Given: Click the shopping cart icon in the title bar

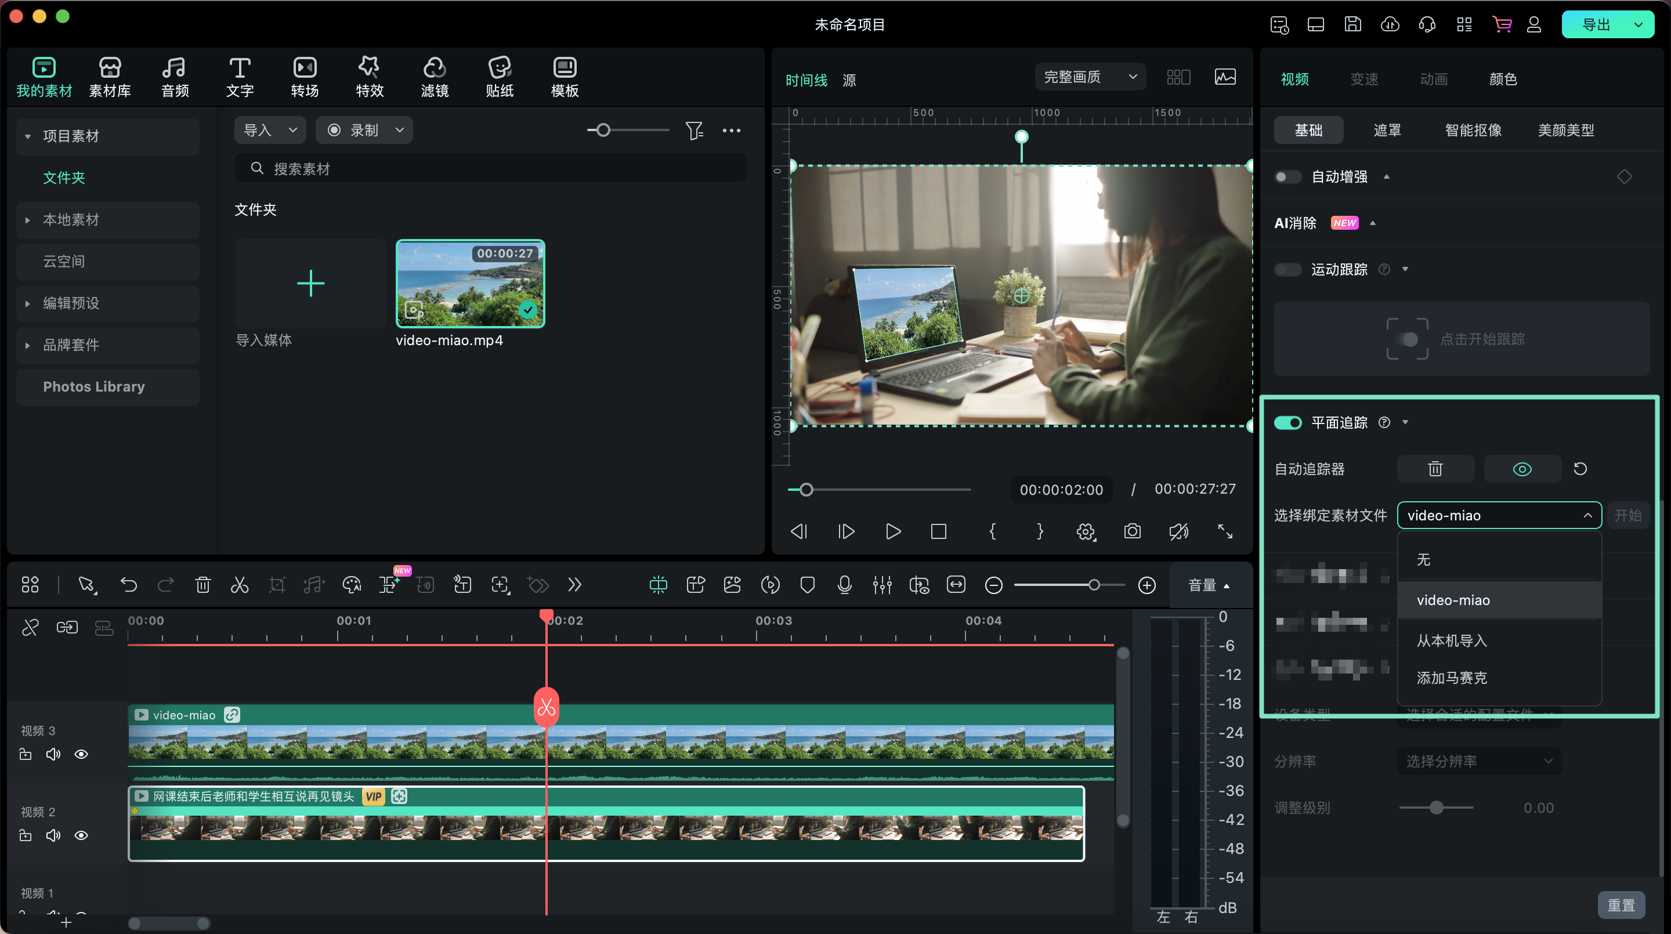Looking at the screenshot, I should click(x=1501, y=24).
